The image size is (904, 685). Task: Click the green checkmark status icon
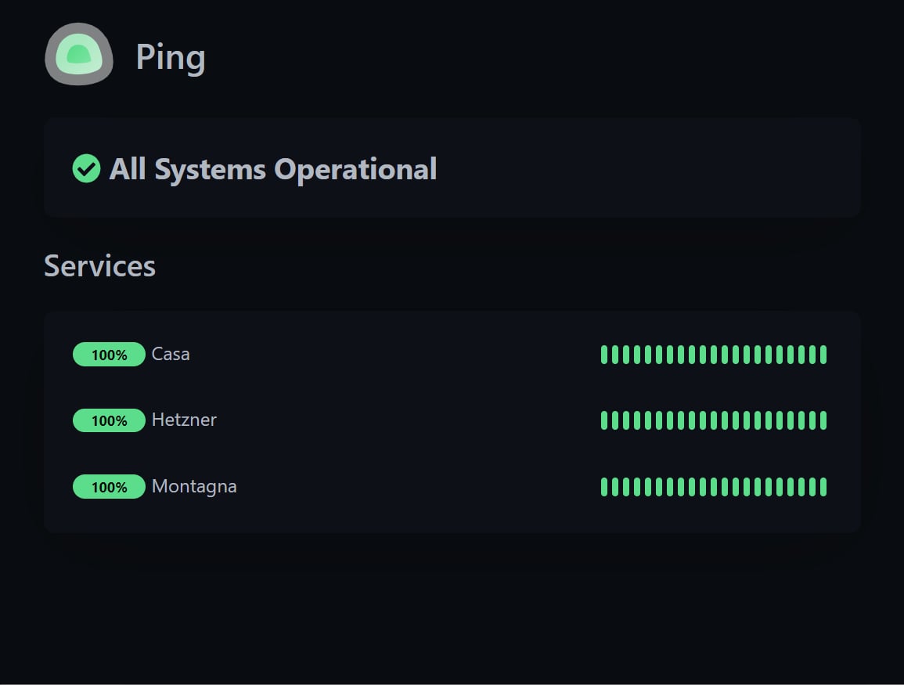86,168
